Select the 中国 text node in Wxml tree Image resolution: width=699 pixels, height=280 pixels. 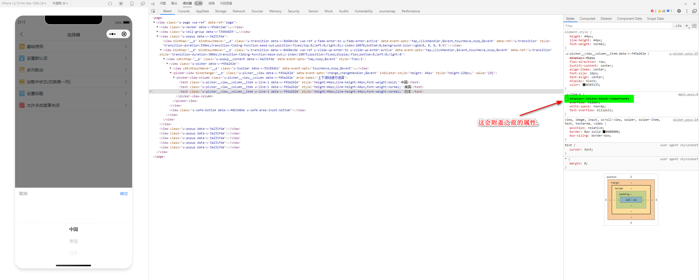pyautogui.click(x=300, y=82)
